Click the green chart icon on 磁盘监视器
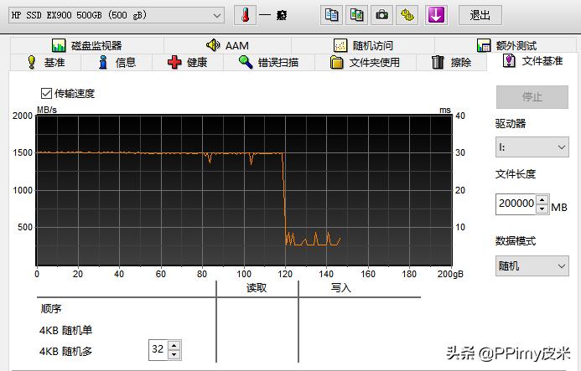581x371 pixels. click(x=59, y=45)
